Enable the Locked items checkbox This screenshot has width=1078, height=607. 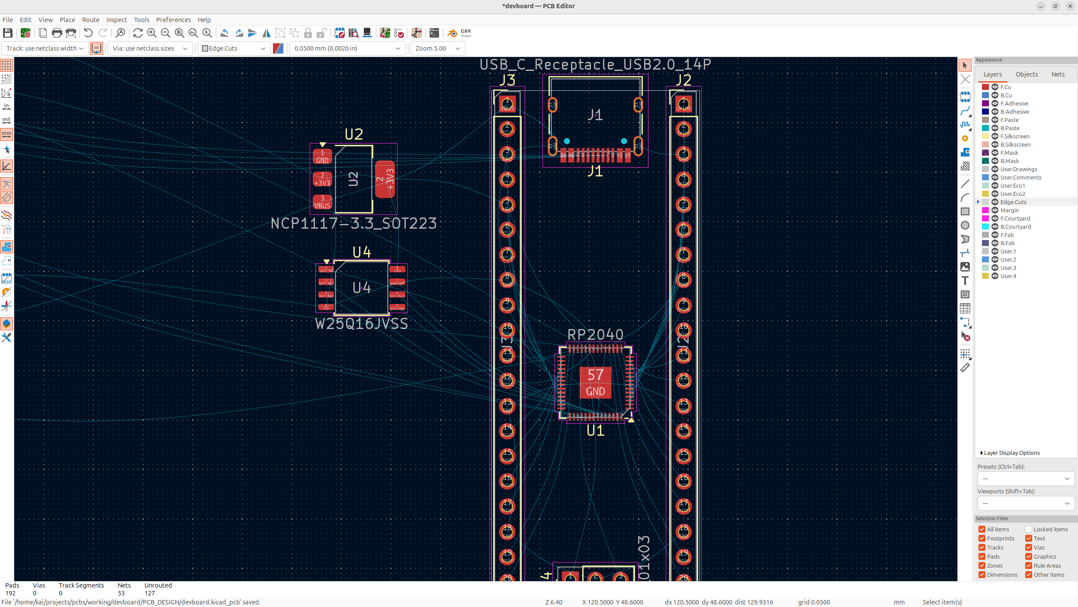pyautogui.click(x=1029, y=529)
